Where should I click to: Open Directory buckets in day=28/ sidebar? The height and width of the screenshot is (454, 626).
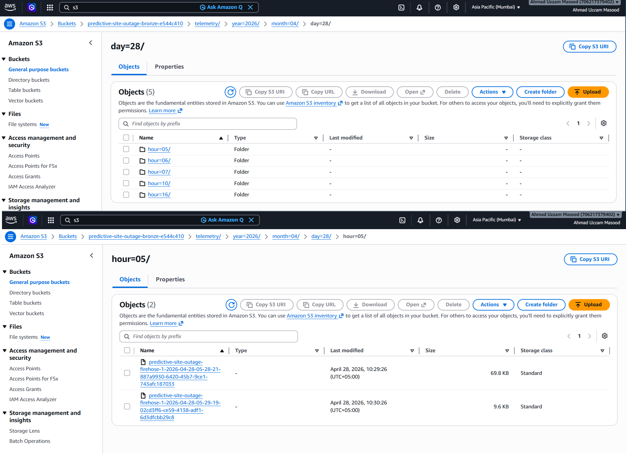tap(29, 80)
